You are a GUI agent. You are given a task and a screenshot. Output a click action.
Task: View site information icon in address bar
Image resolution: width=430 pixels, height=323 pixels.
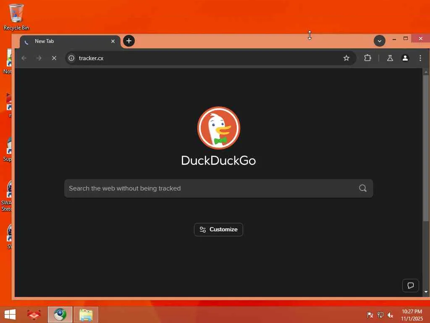click(71, 58)
